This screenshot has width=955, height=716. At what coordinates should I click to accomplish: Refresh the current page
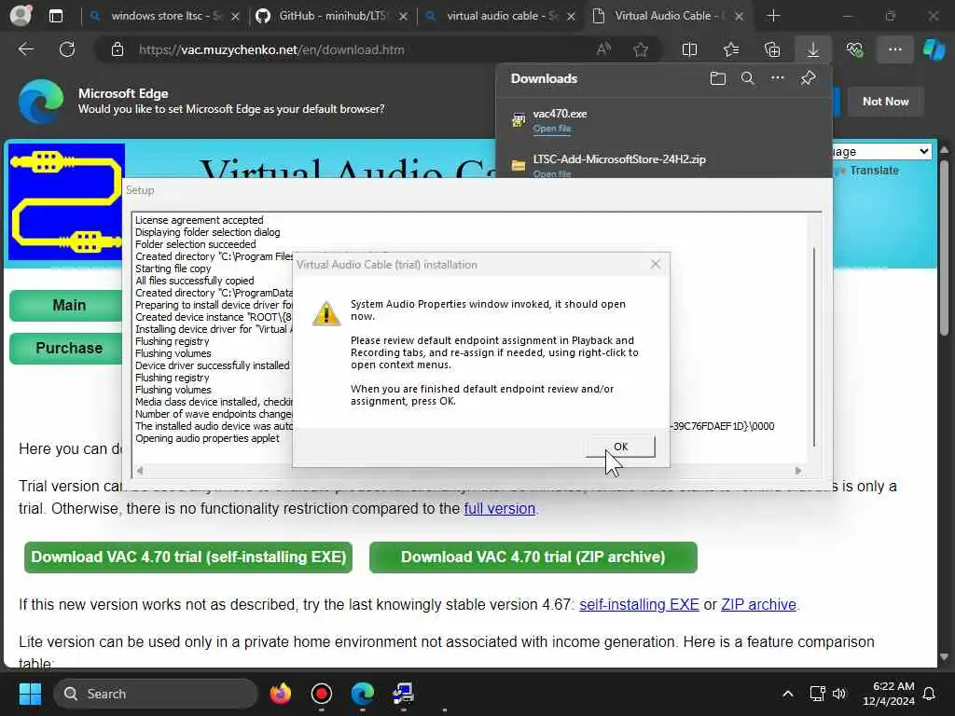[67, 49]
